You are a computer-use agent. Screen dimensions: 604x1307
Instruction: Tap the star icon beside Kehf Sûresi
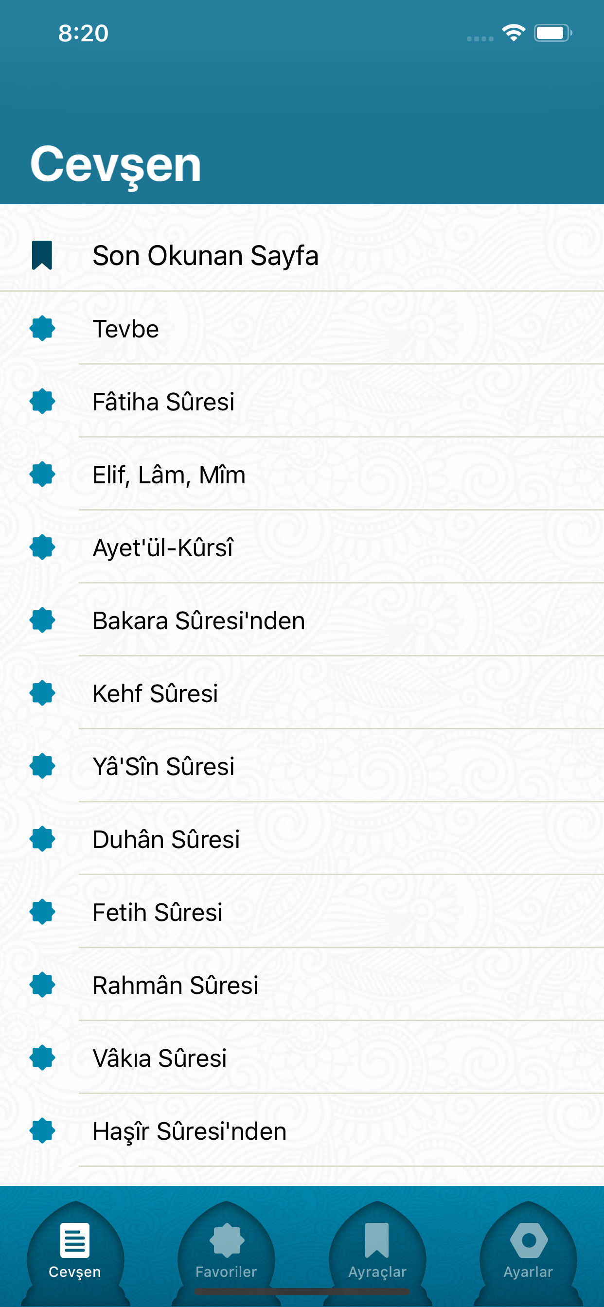[42, 693]
